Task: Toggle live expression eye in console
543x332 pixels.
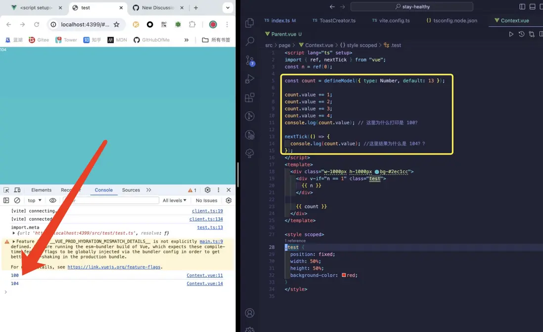Action: click(52, 200)
